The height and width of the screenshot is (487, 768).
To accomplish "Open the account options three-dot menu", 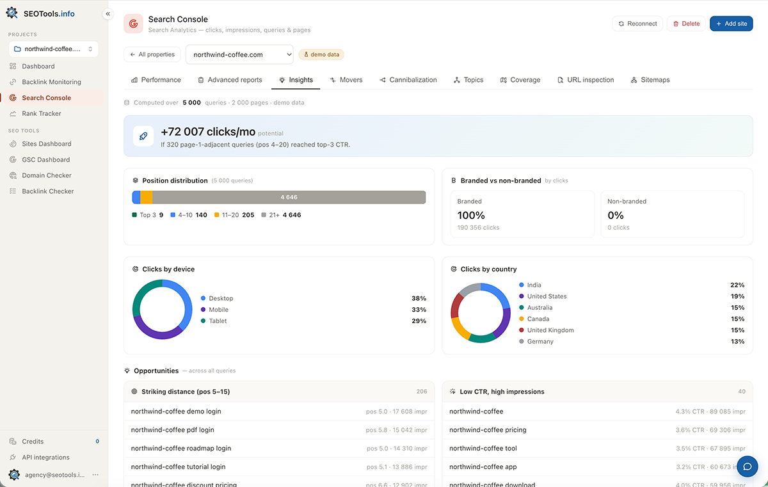I will pyautogui.click(x=95, y=475).
